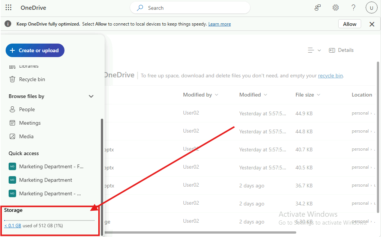Click the Location column header
Image resolution: width=381 pixels, height=237 pixels.
(362, 95)
